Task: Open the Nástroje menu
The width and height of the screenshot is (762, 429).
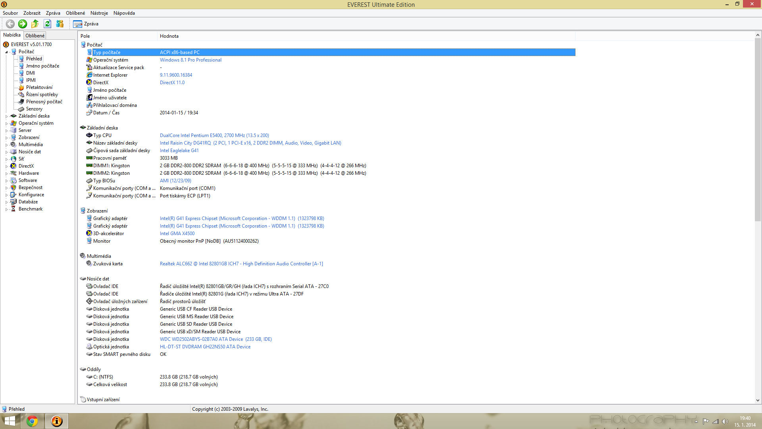Action: click(x=99, y=13)
